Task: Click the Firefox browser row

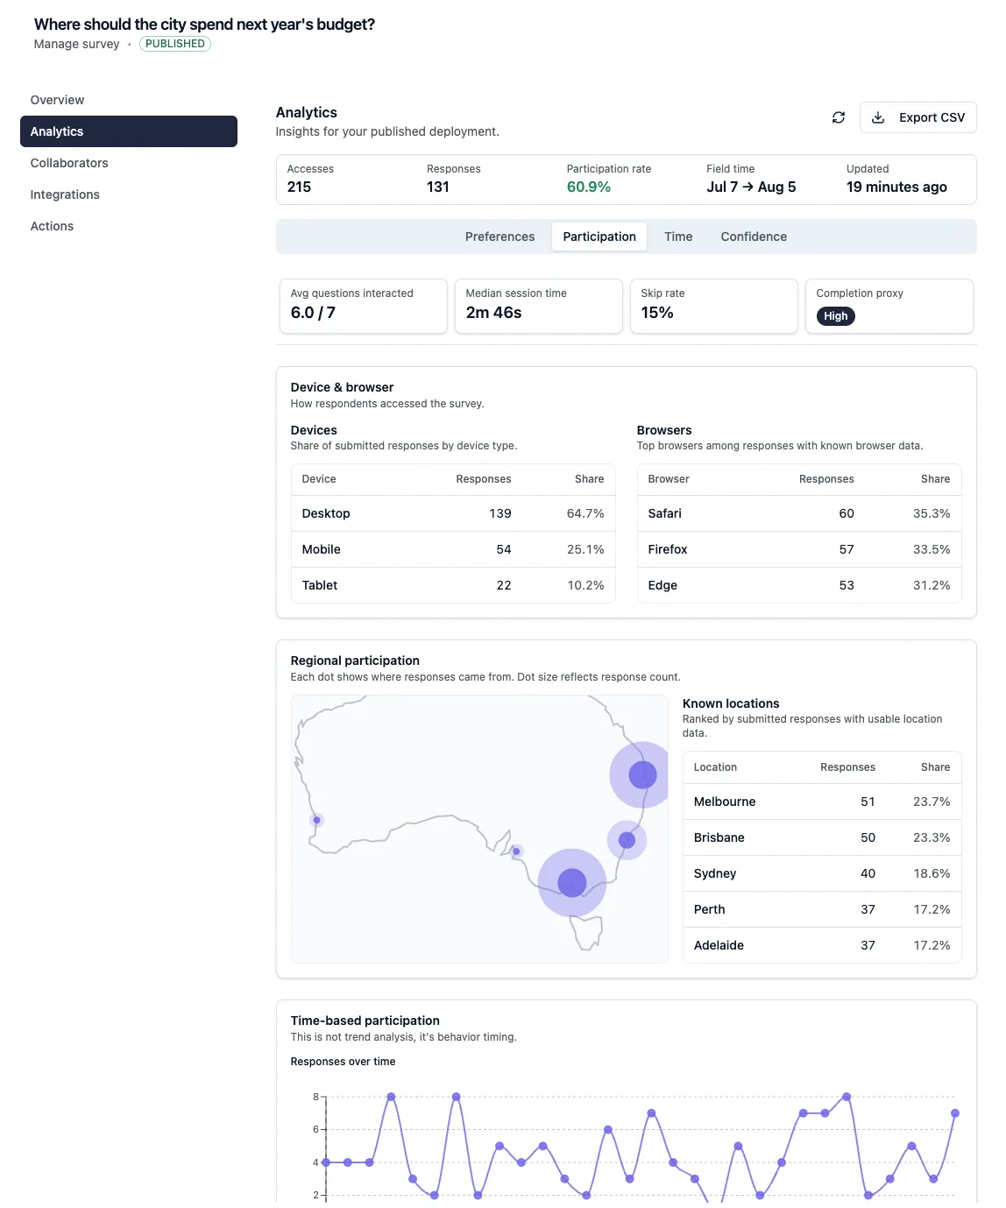Action: (799, 549)
